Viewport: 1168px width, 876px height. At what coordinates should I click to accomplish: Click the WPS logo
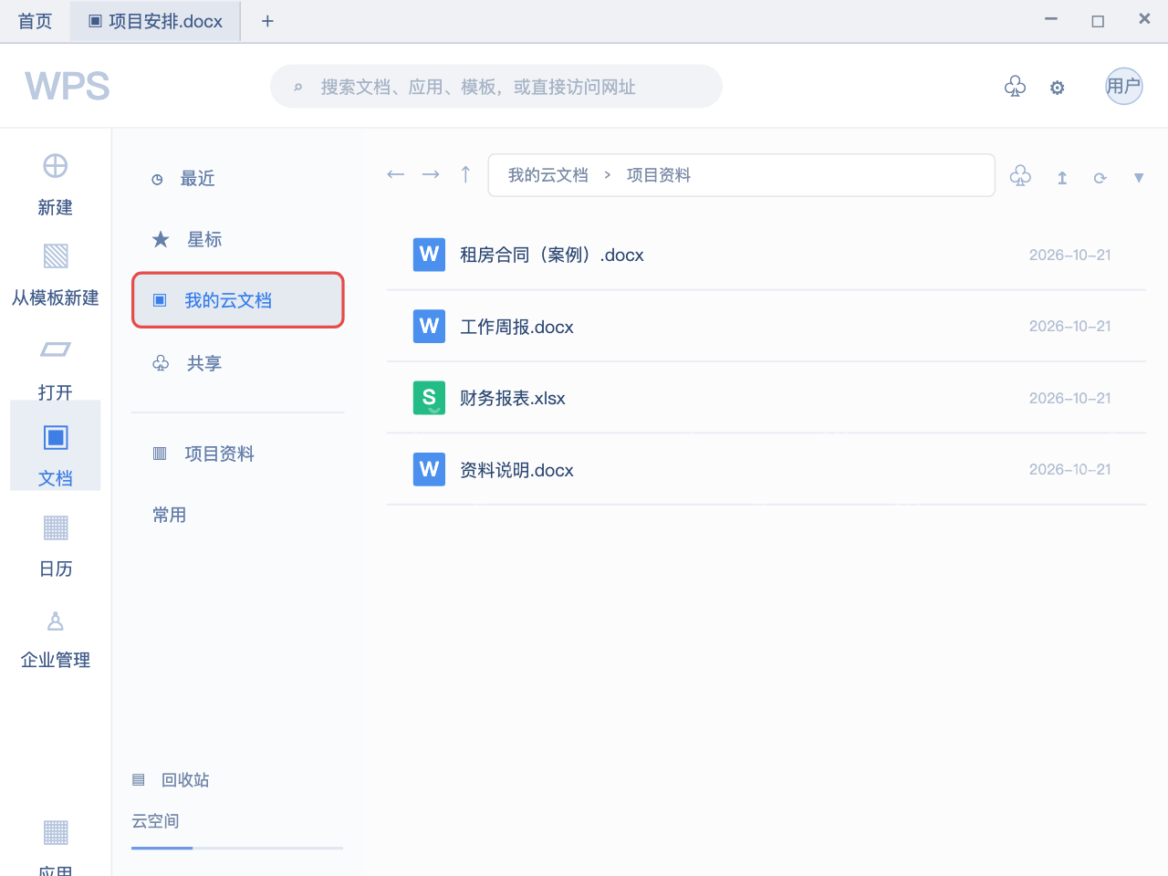pos(68,87)
